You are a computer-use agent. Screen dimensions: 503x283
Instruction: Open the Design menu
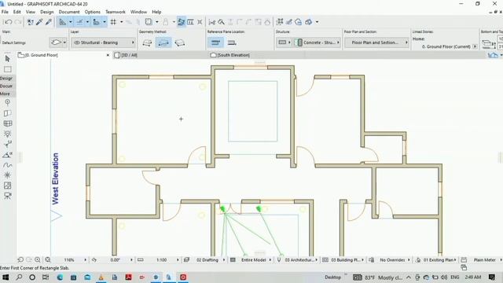click(x=47, y=12)
